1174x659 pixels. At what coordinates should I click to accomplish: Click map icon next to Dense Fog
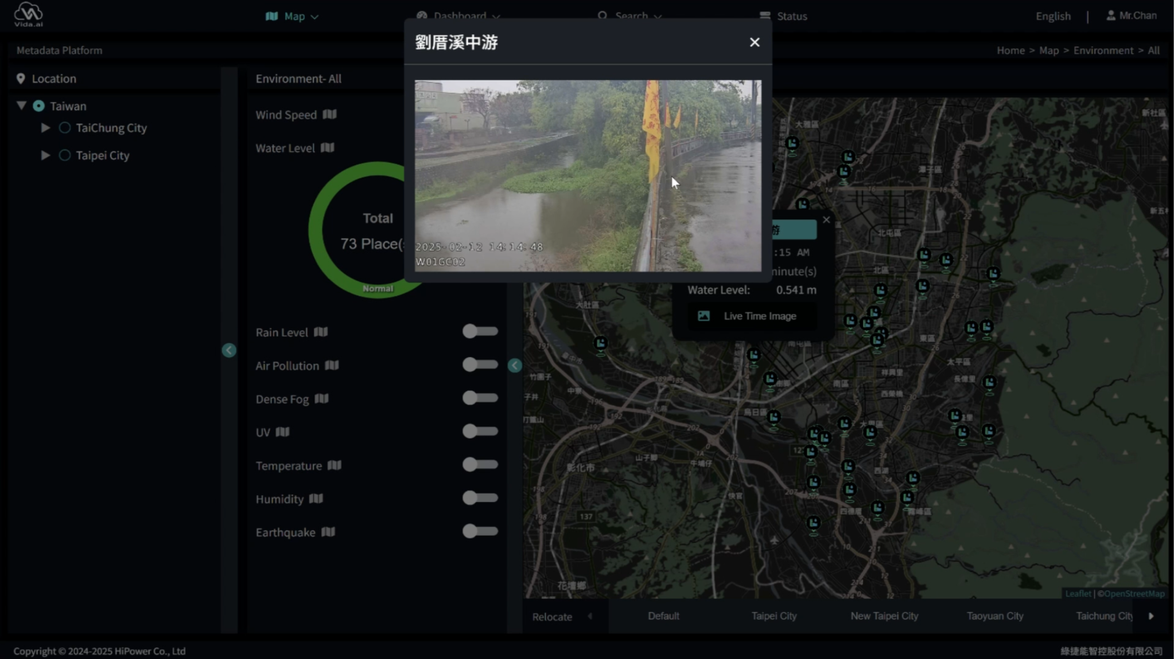pos(321,398)
